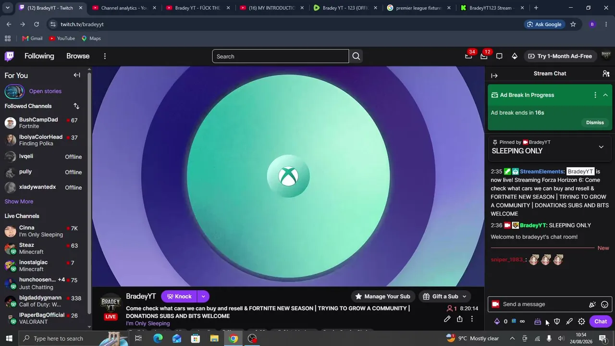Open the emote picker smiley
Image resolution: width=615 pixels, height=346 pixels.
click(605, 304)
